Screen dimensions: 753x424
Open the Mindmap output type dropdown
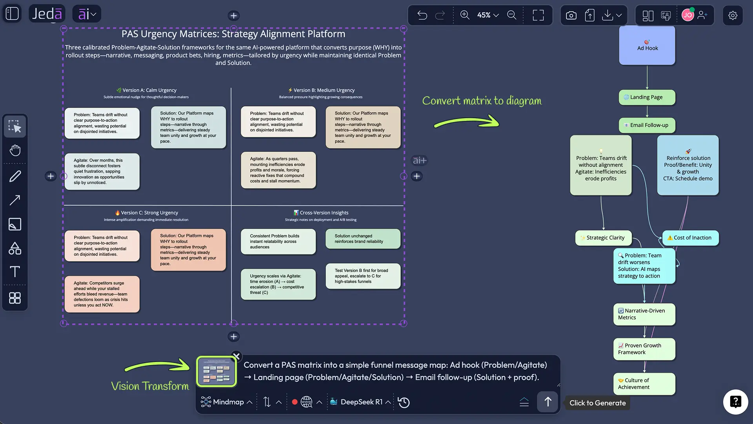(226, 402)
